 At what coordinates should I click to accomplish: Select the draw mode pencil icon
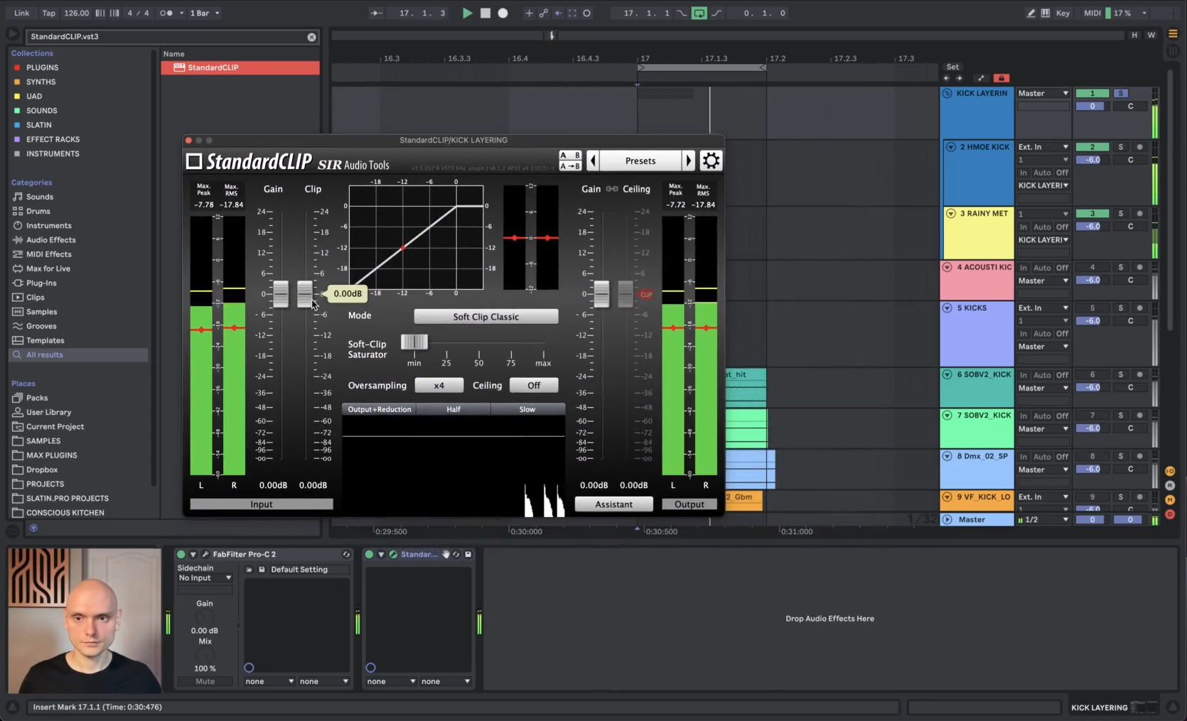tap(1031, 13)
